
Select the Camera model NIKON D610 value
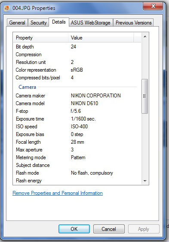pyautogui.click(x=84, y=103)
